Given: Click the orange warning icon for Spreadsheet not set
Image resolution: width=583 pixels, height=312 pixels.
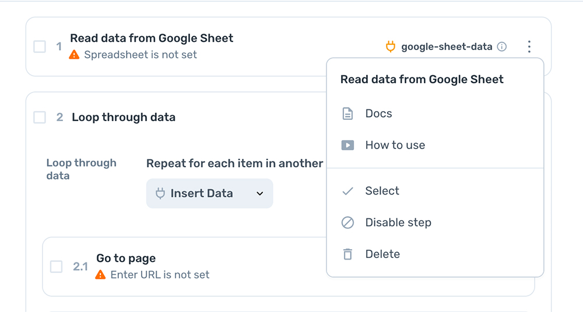Looking at the screenshot, I should coord(75,55).
